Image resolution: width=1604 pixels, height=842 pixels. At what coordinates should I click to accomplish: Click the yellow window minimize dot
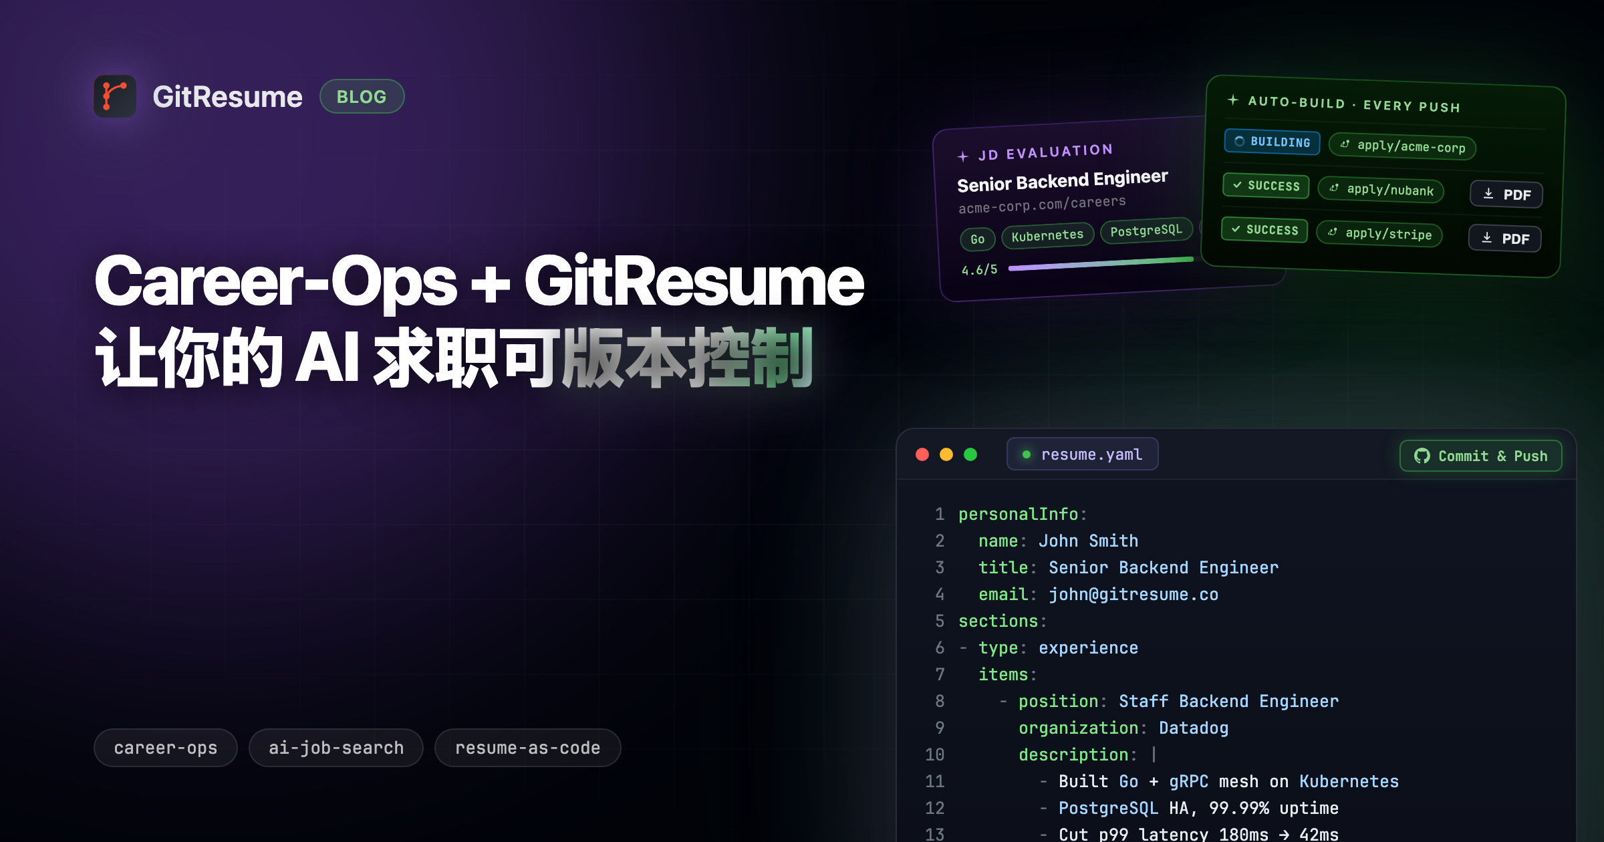click(946, 454)
